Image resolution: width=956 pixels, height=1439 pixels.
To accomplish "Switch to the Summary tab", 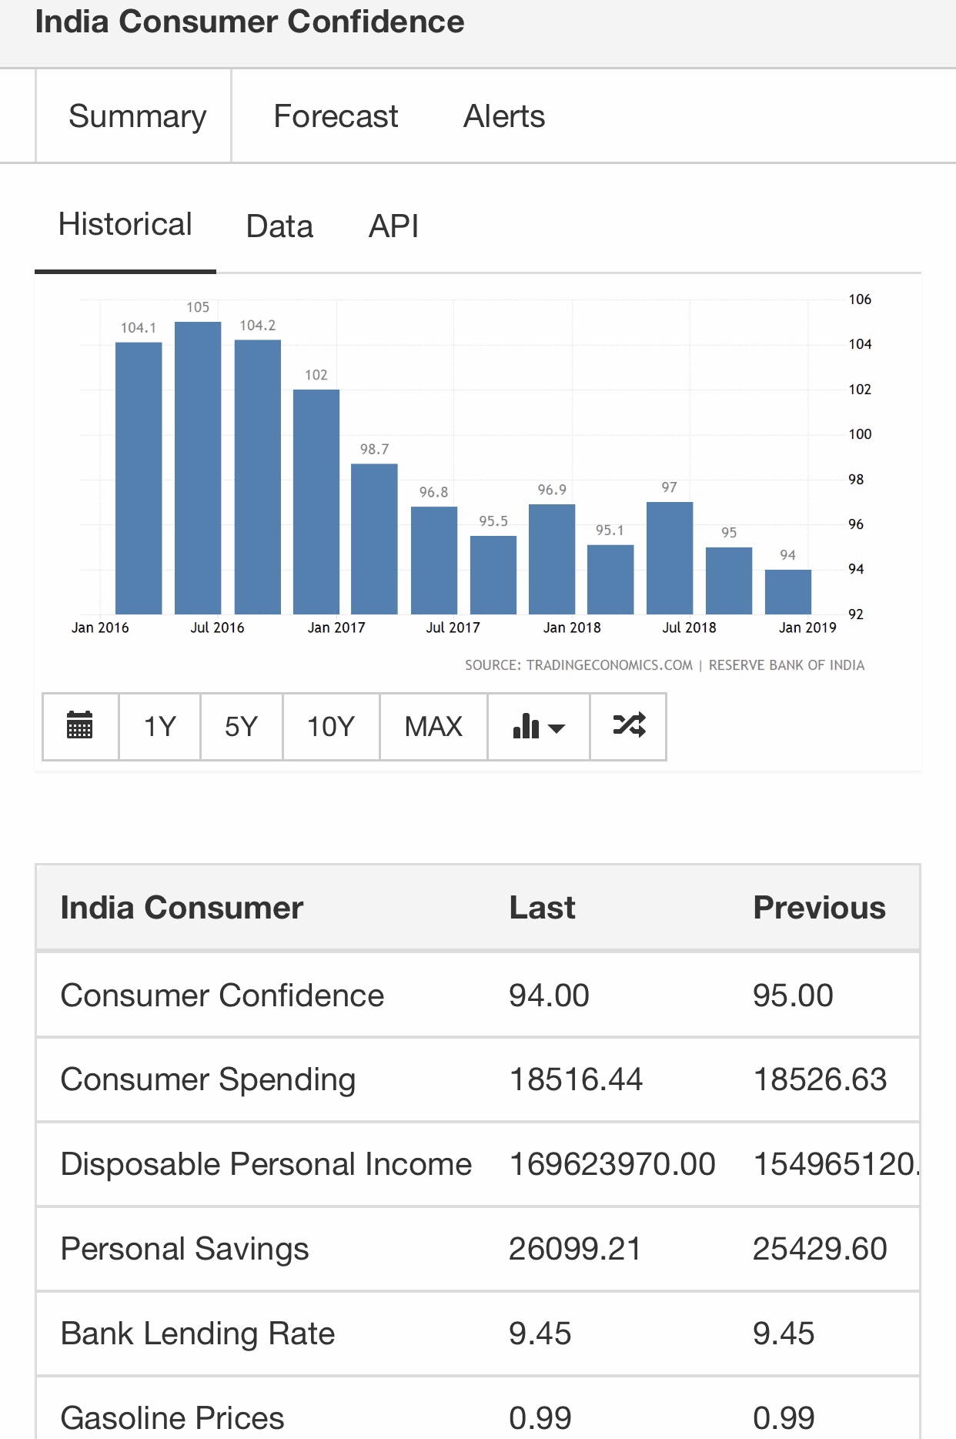I will click(x=137, y=116).
